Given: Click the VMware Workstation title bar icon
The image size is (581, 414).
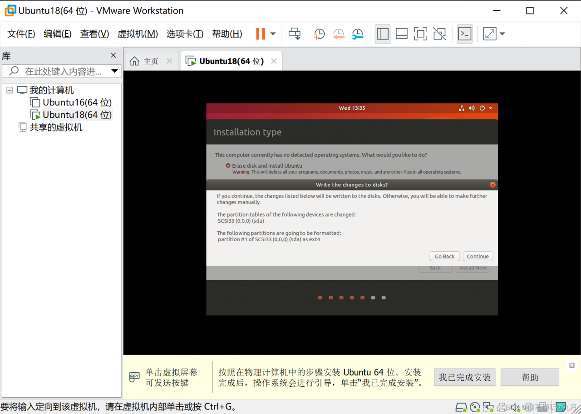Looking at the screenshot, I should coord(10,10).
